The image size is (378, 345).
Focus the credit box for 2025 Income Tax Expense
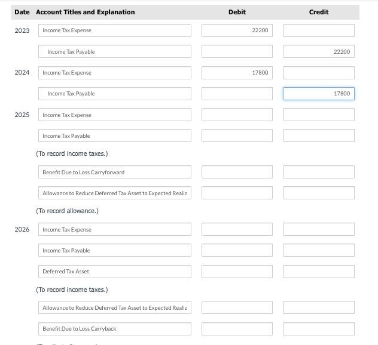tap(319, 115)
